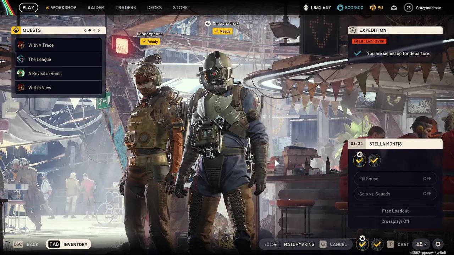454x255 pixels.
Task: Click the With A Trace quest portrait icon
Action: coord(21,45)
